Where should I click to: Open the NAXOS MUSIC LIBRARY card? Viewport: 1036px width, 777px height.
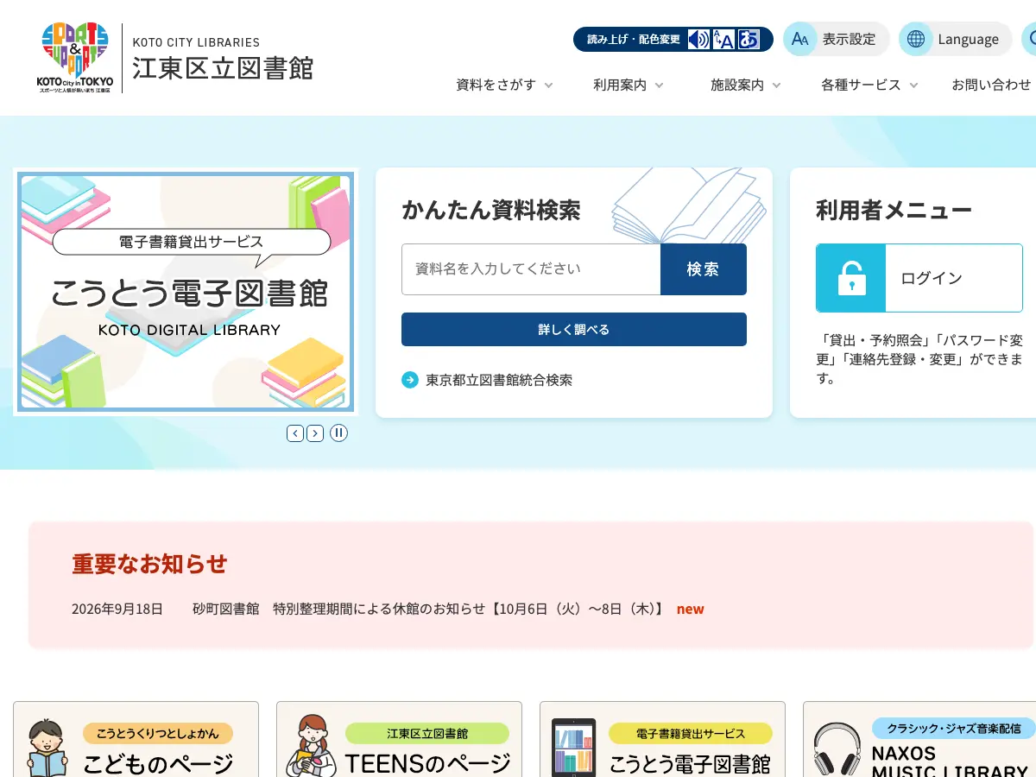(919, 739)
